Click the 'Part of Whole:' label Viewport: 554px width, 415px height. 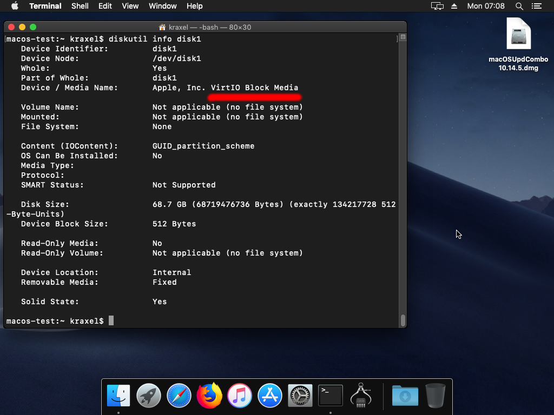click(55, 78)
